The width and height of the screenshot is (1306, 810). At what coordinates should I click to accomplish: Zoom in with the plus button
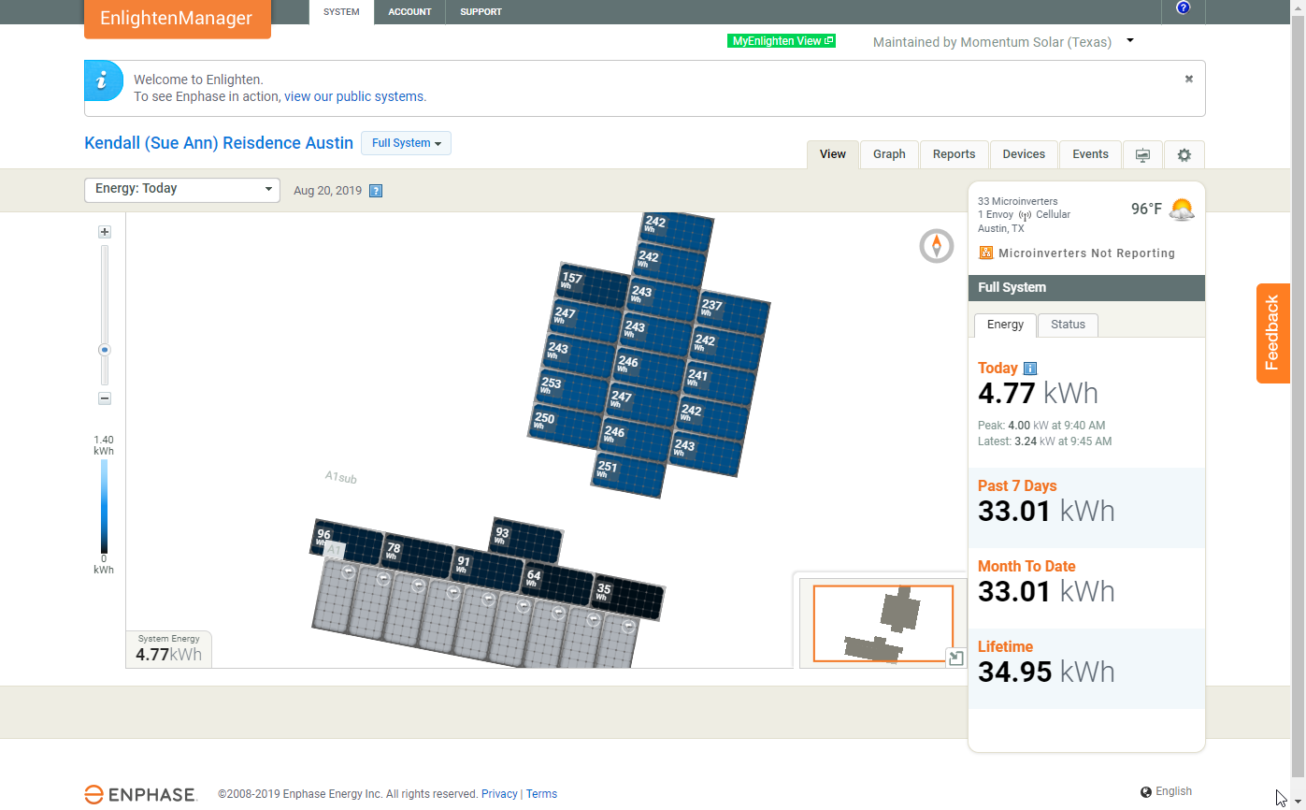point(105,232)
